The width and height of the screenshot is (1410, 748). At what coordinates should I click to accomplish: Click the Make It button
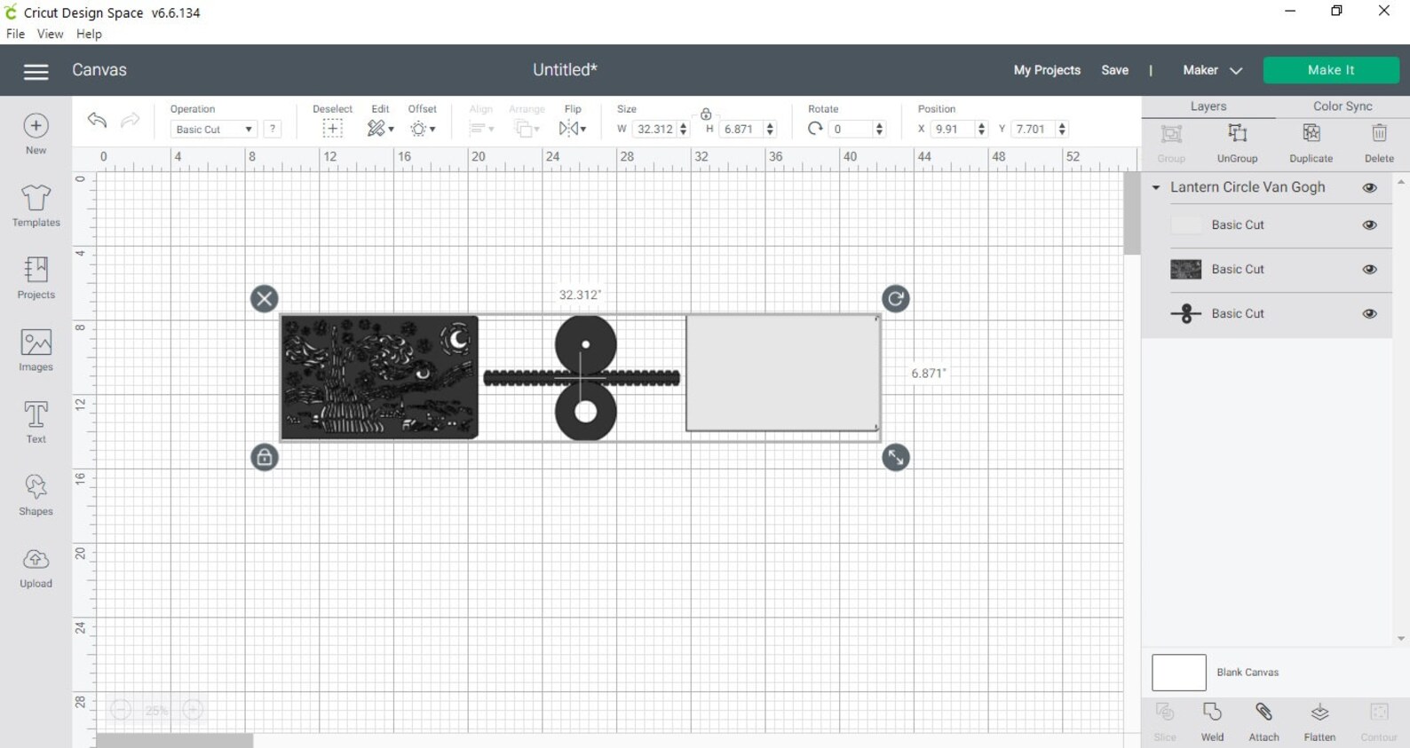(1331, 70)
